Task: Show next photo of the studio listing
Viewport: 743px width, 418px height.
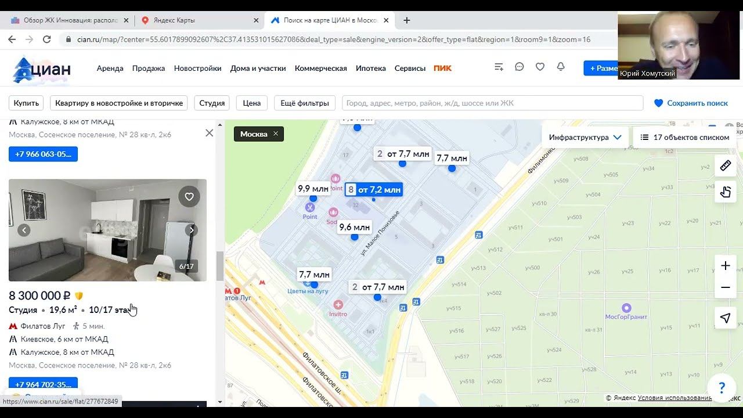Action: 192,230
